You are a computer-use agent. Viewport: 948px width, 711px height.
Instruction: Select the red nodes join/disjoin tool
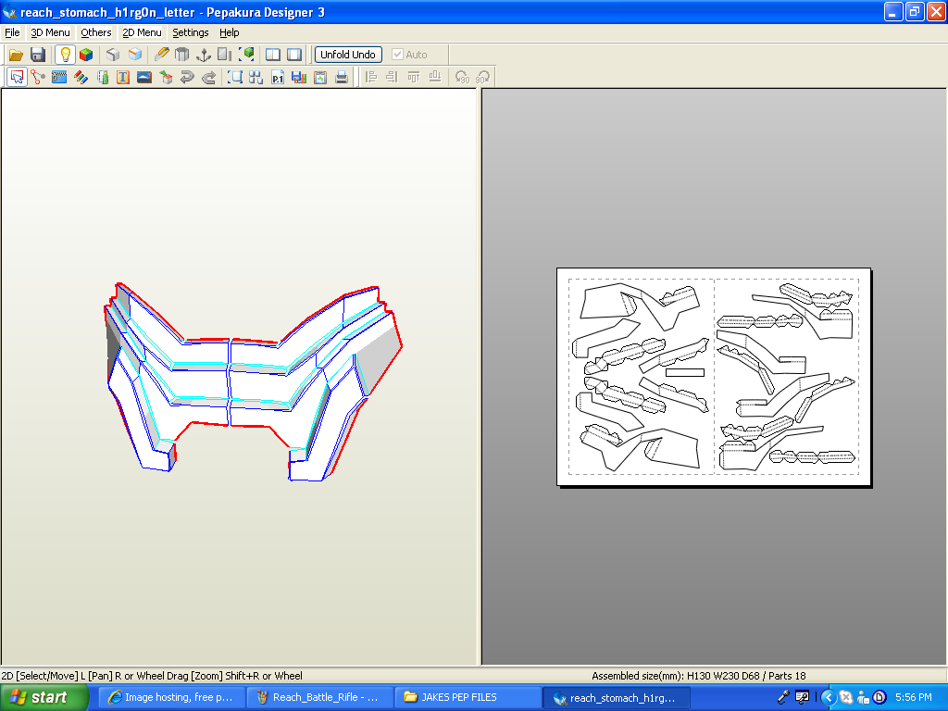[x=38, y=78]
